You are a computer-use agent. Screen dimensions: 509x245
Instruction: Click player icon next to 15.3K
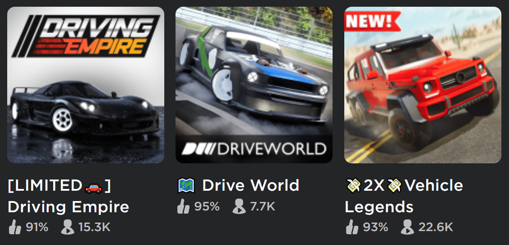[68, 227]
